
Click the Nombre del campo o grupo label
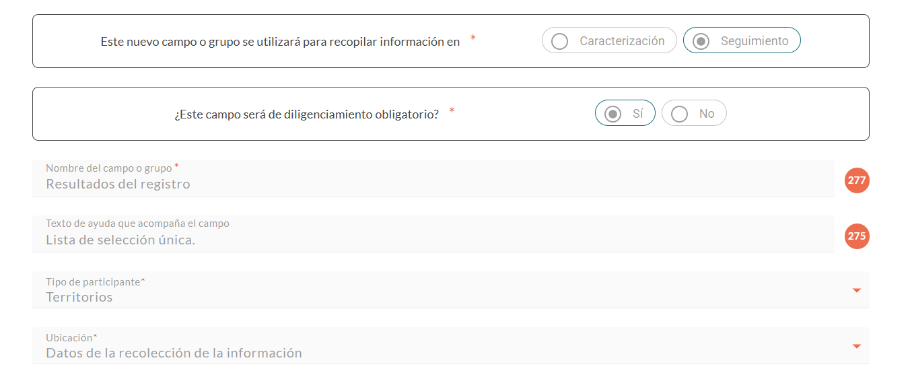[x=108, y=168]
